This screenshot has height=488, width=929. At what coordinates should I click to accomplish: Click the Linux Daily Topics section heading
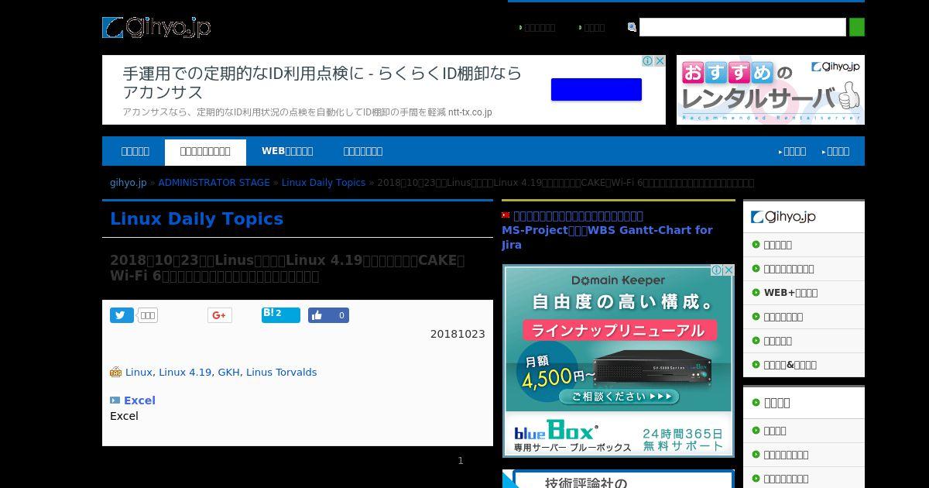point(197,218)
